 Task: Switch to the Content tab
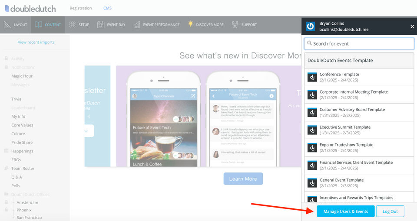(48, 25)
